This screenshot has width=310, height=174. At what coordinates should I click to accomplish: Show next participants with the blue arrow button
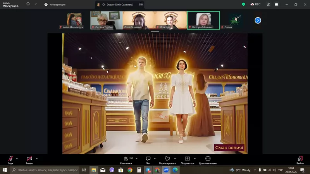tap(258, 20)
